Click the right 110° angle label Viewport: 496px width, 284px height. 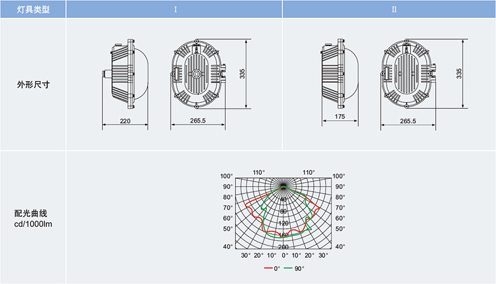pyautogui.click(x=309, y=172)
